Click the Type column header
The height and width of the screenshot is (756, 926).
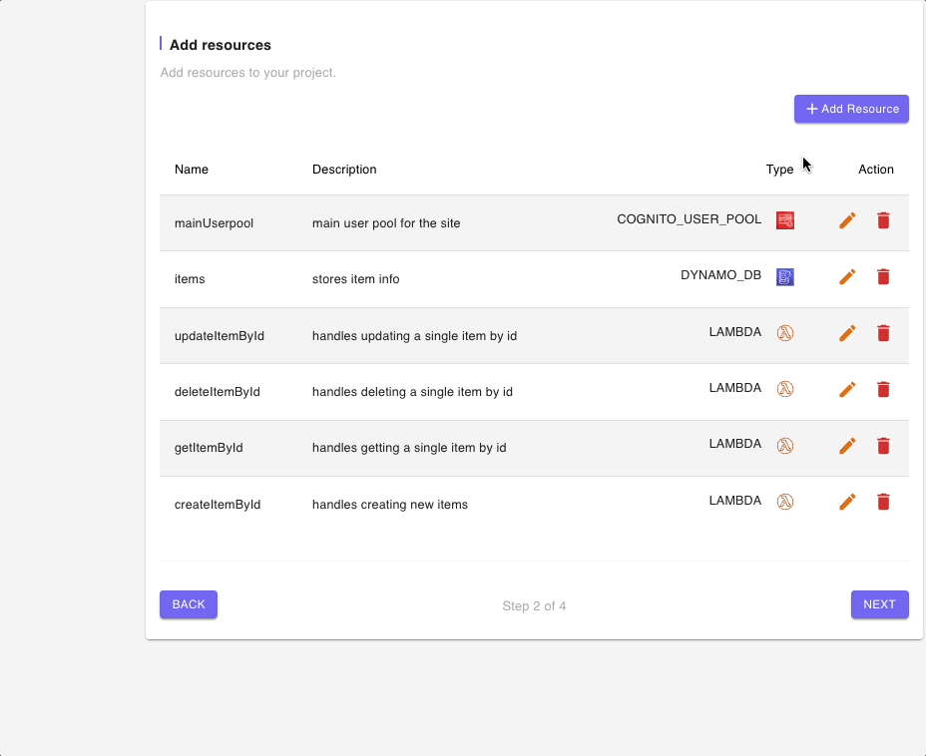[x=779, y=170]
